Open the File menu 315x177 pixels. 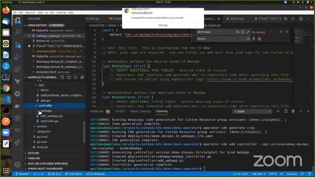(x=15, y=12)
